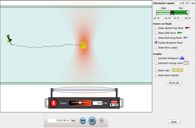This screenshot has width=196, height=128.
Task: Click the elapsed time readout field
Action: point(58,120)
